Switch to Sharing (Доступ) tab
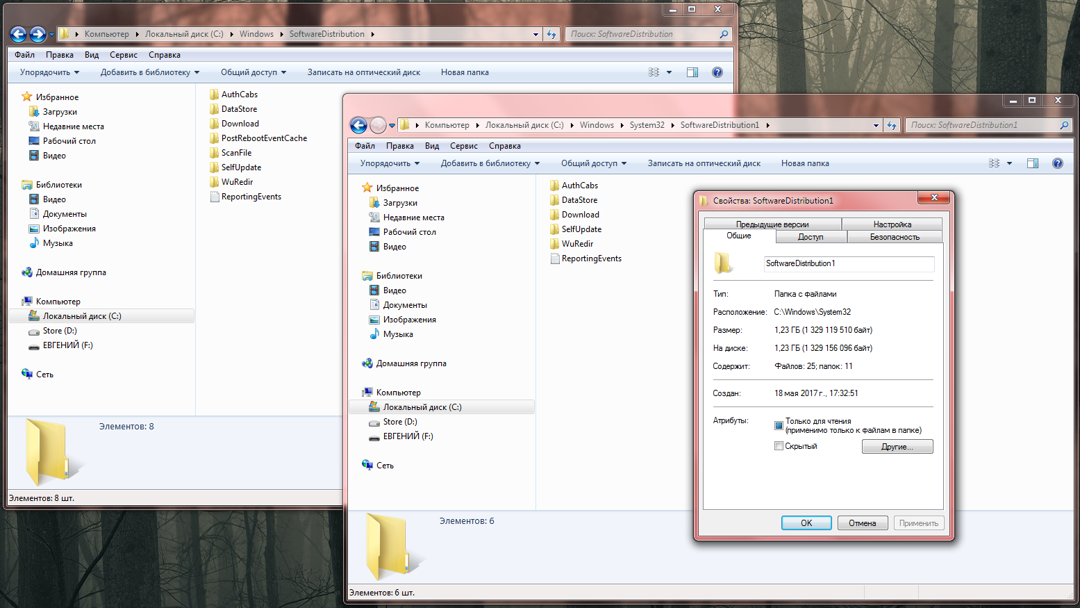 point(811,237)
